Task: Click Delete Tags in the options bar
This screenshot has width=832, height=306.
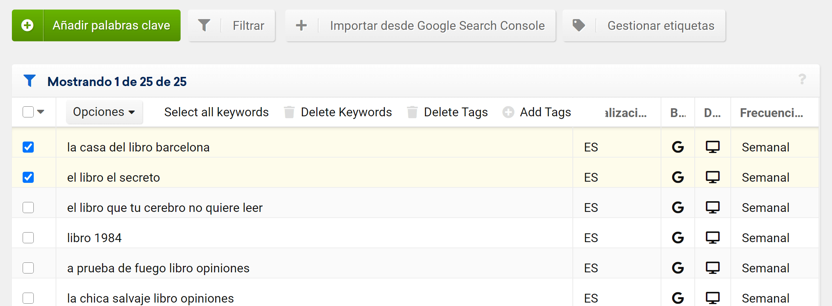Action: click(x=455, y=112)
